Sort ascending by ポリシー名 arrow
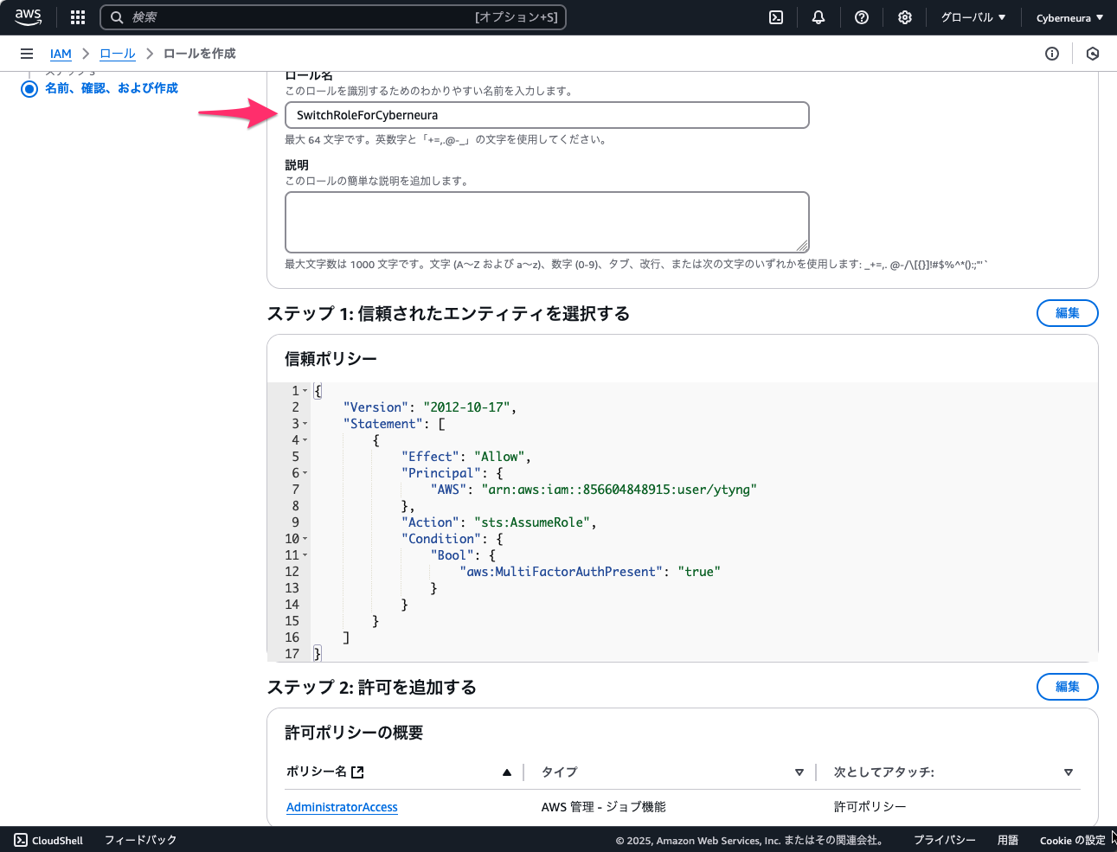The image size is (1117, 852). (507, 772)
